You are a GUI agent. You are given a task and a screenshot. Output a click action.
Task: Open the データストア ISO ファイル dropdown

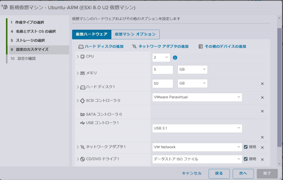197,159
